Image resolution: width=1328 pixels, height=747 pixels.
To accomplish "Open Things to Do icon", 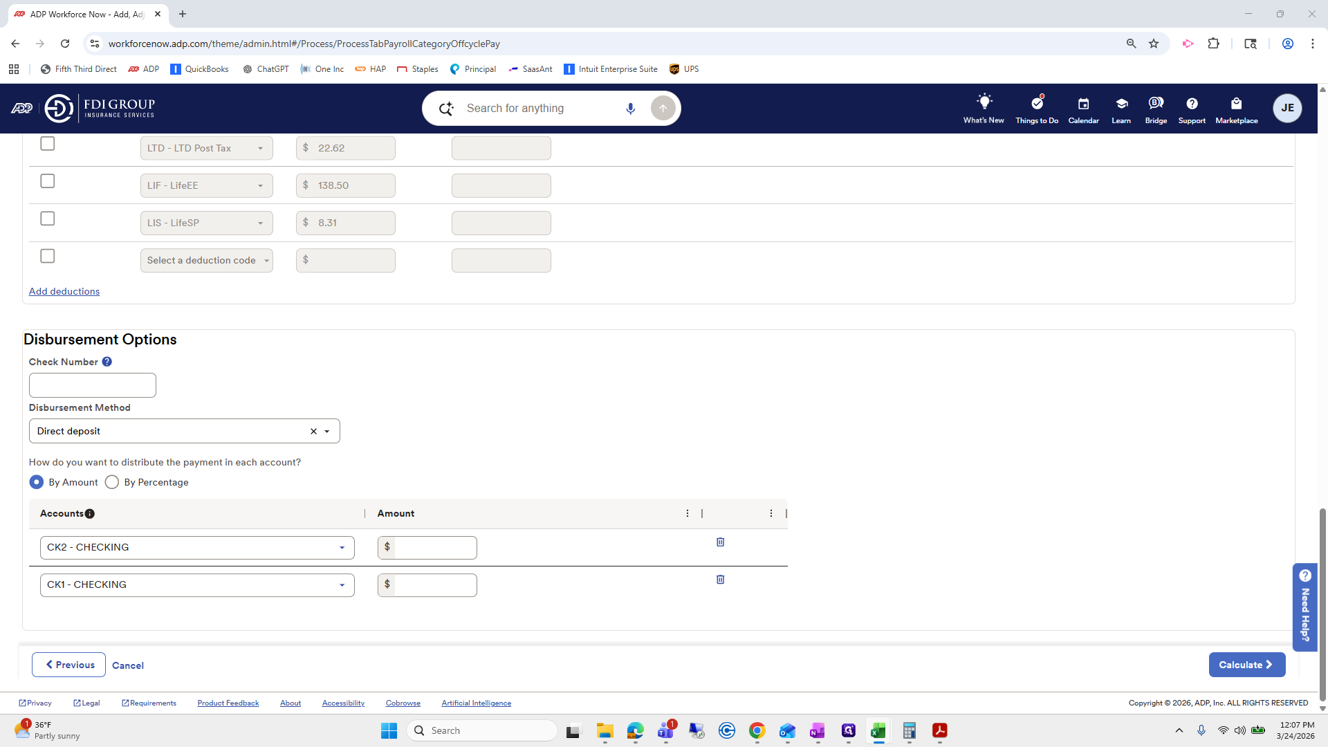I will 1036,104.
